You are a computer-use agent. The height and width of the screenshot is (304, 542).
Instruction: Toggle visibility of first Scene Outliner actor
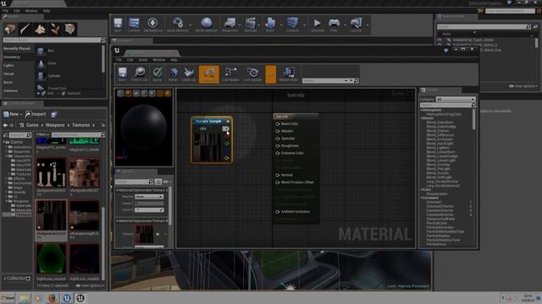click(440, 40)
